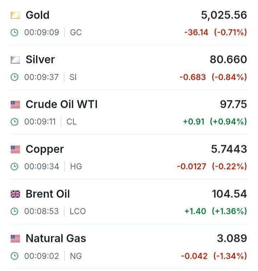Viewport: 258px width, 271px height.
Task: Open the Copper commodity page
Action: [45, 149]
